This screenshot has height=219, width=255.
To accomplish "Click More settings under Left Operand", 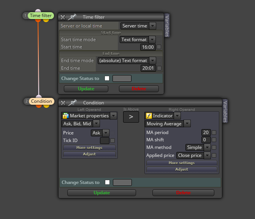I will click(x=89, y=148).
